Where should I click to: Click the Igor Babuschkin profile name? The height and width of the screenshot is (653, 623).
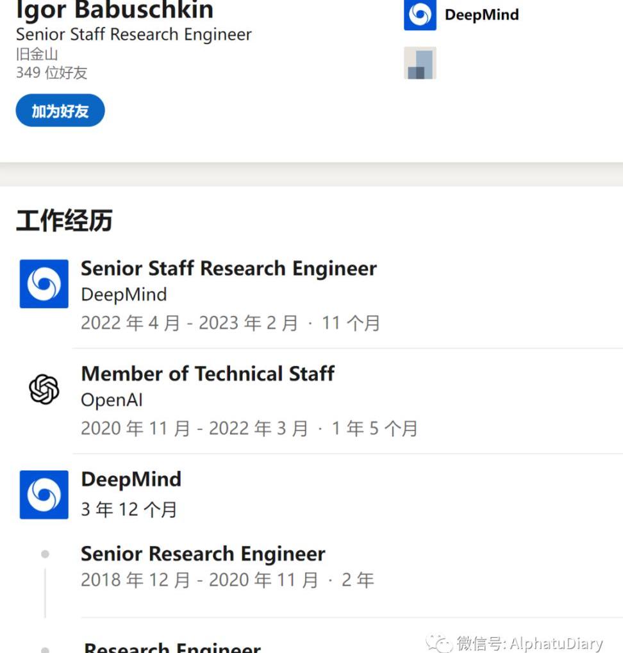tap(115, 9)
